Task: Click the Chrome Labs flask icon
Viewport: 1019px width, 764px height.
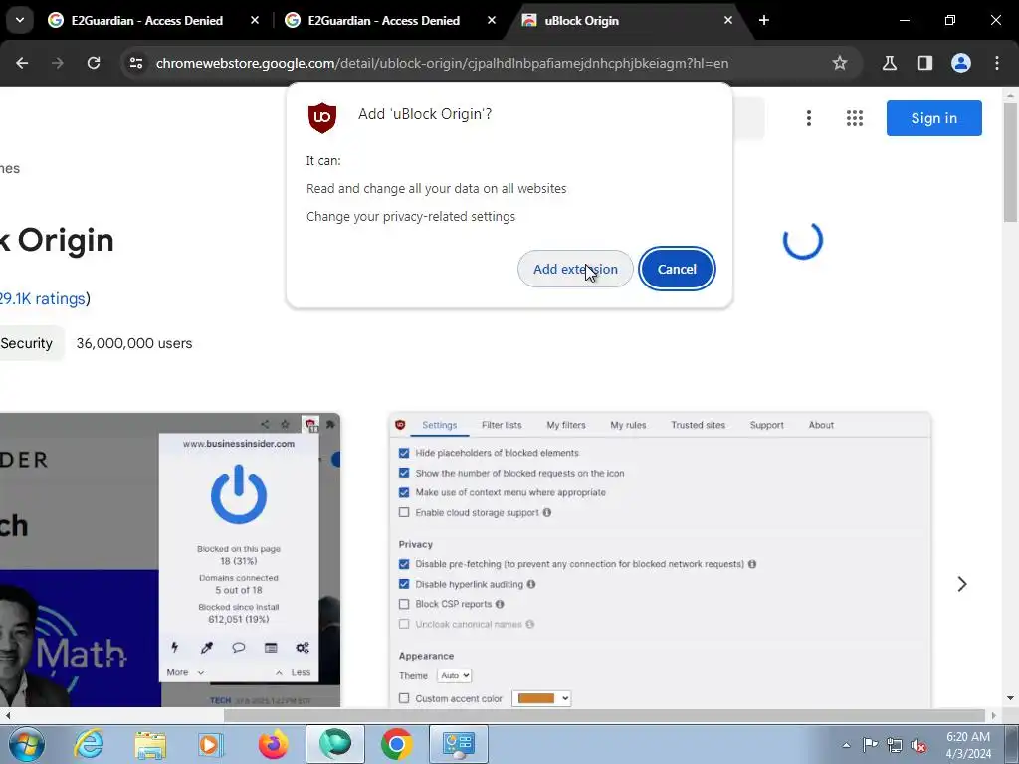Action: click(889, 63)
